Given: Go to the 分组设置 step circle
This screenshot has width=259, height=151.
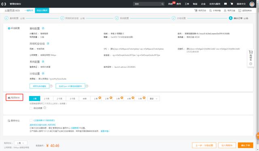Looking at the screenshot, I should [x=174, y=18].
